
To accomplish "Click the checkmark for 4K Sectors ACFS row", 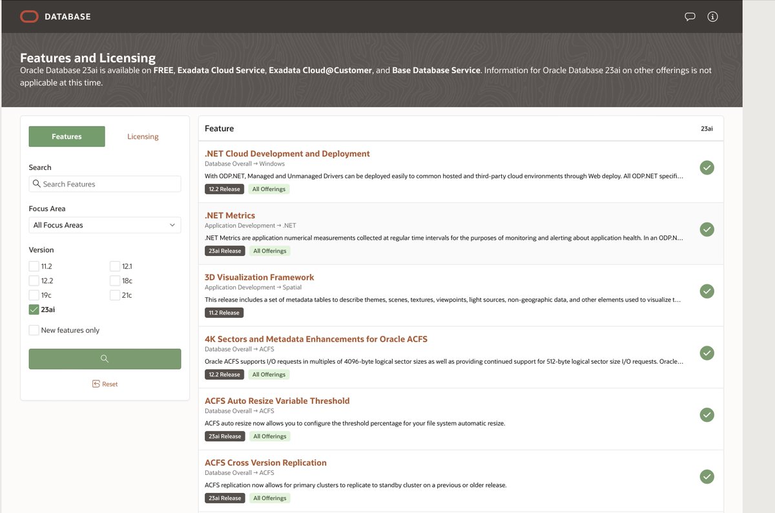I will point(707,353).
